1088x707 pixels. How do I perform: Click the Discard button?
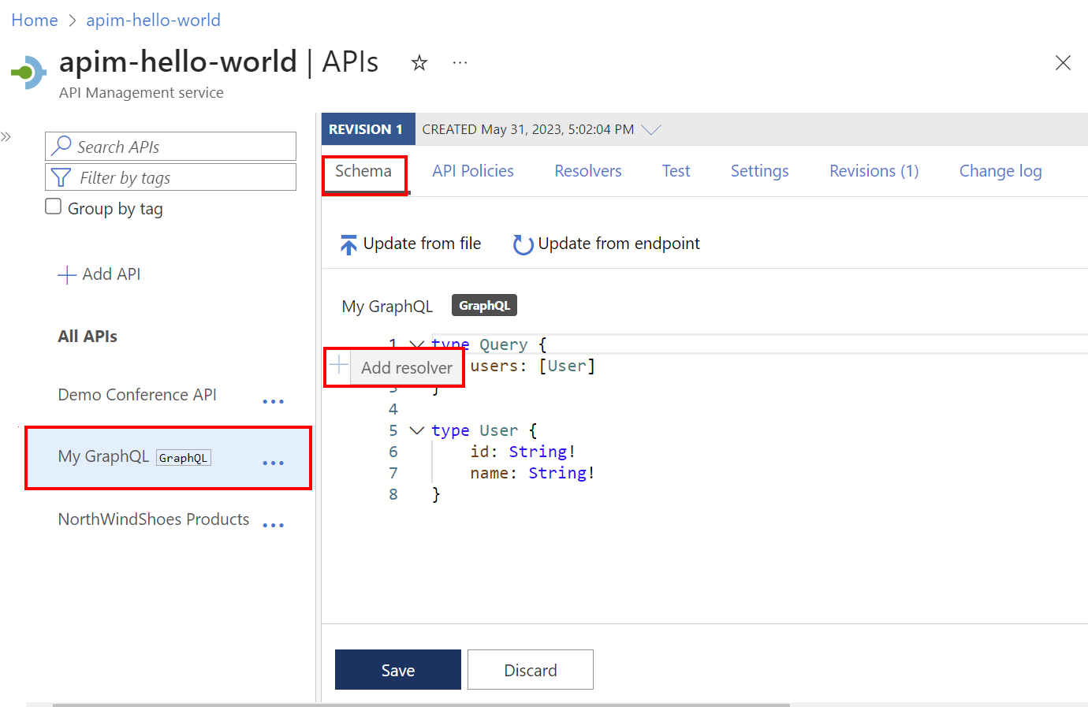tap(530, 670)
